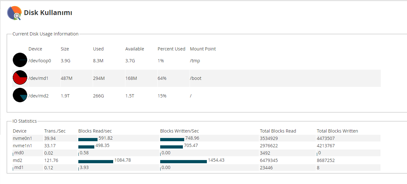Click the Disk Kullanımı header icon

click(x=14, y=13)
